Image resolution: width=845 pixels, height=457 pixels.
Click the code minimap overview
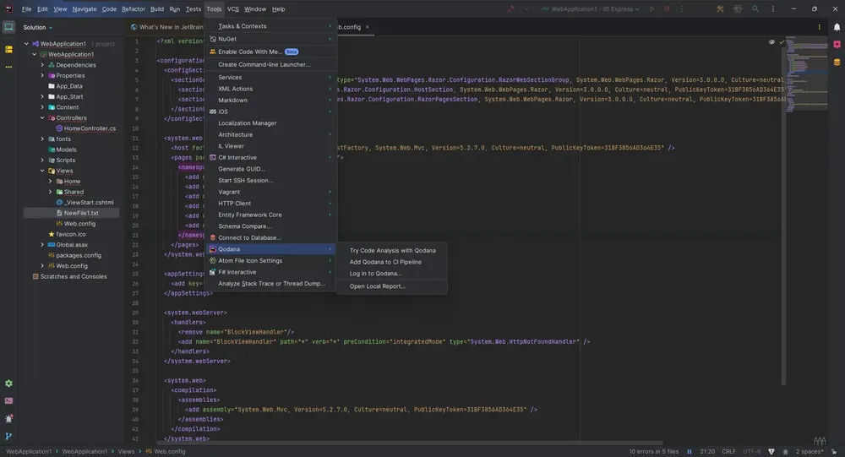pyautogui.click(x=806, y=73)
